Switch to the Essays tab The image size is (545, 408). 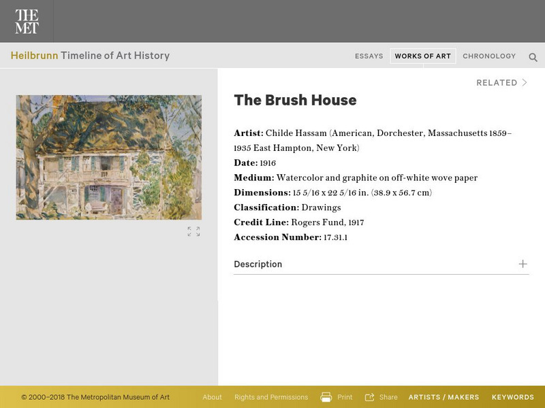click(369, 56)
